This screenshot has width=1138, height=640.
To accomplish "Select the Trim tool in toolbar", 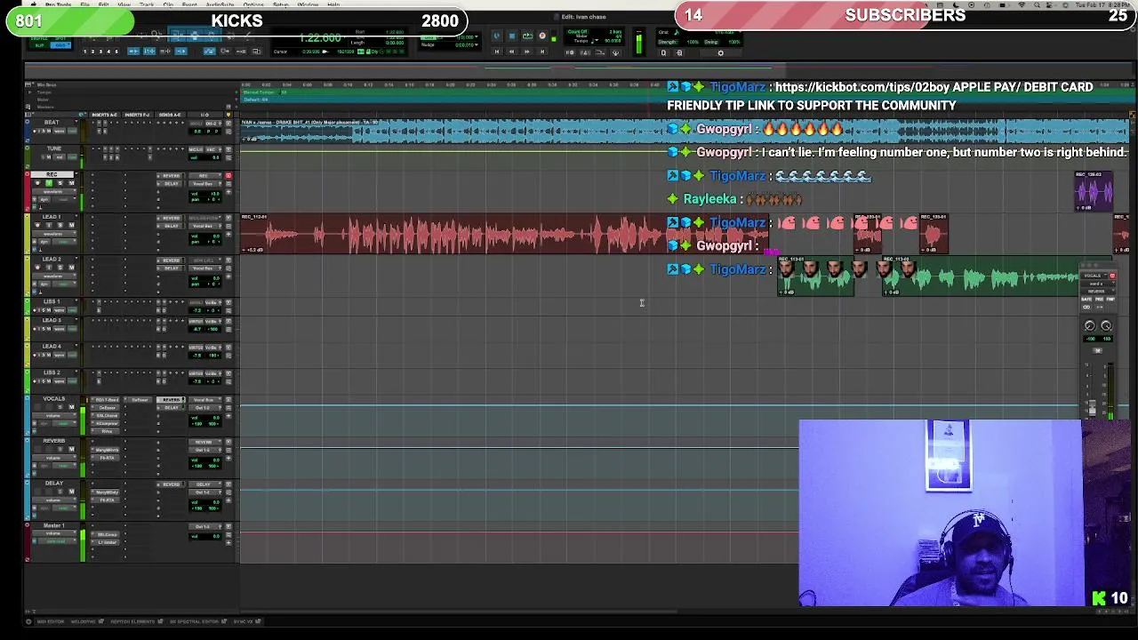I will (x=178, y=35).
